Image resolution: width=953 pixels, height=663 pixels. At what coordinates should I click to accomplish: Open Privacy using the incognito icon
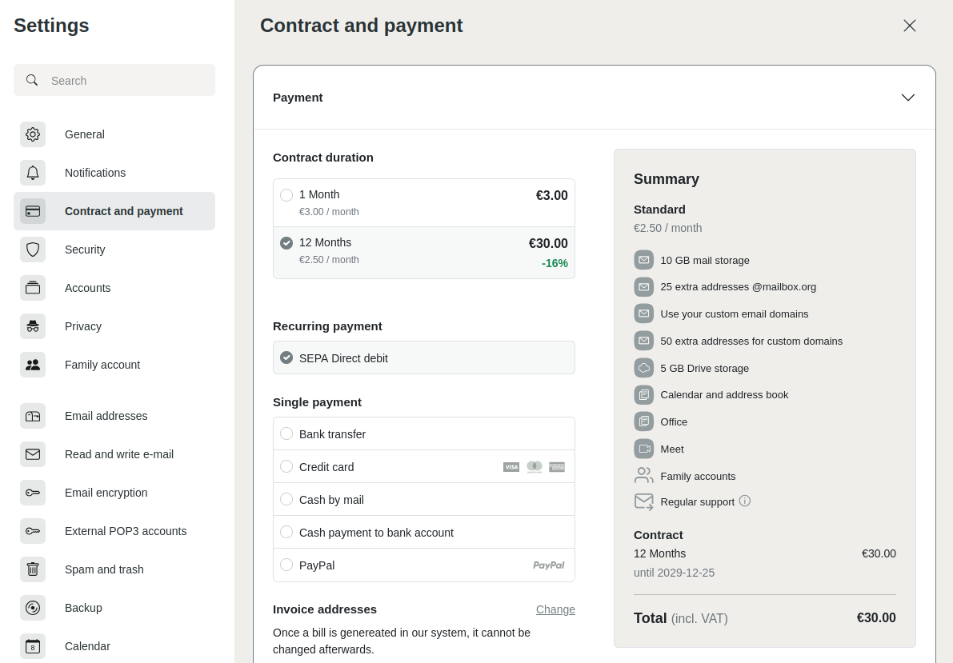click(33, 326)
